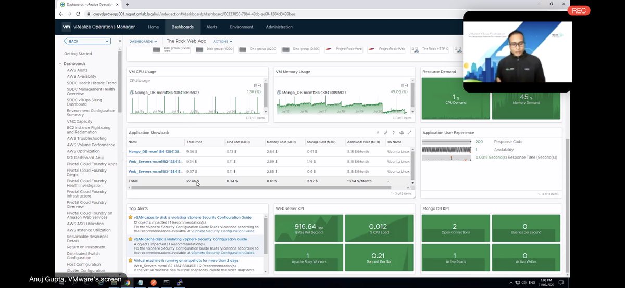The image size is (625, 288).
Task: Open the vSAN cache disk alert link
Action: [191, 239]
